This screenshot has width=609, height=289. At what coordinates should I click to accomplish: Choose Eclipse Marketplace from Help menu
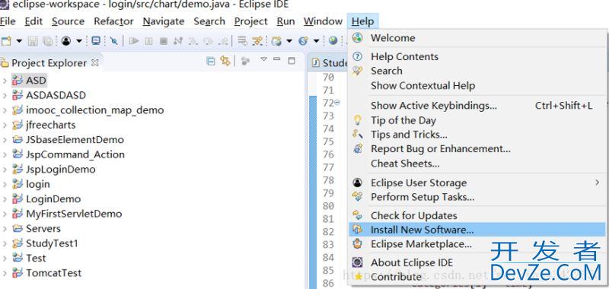tap(477, 244)
